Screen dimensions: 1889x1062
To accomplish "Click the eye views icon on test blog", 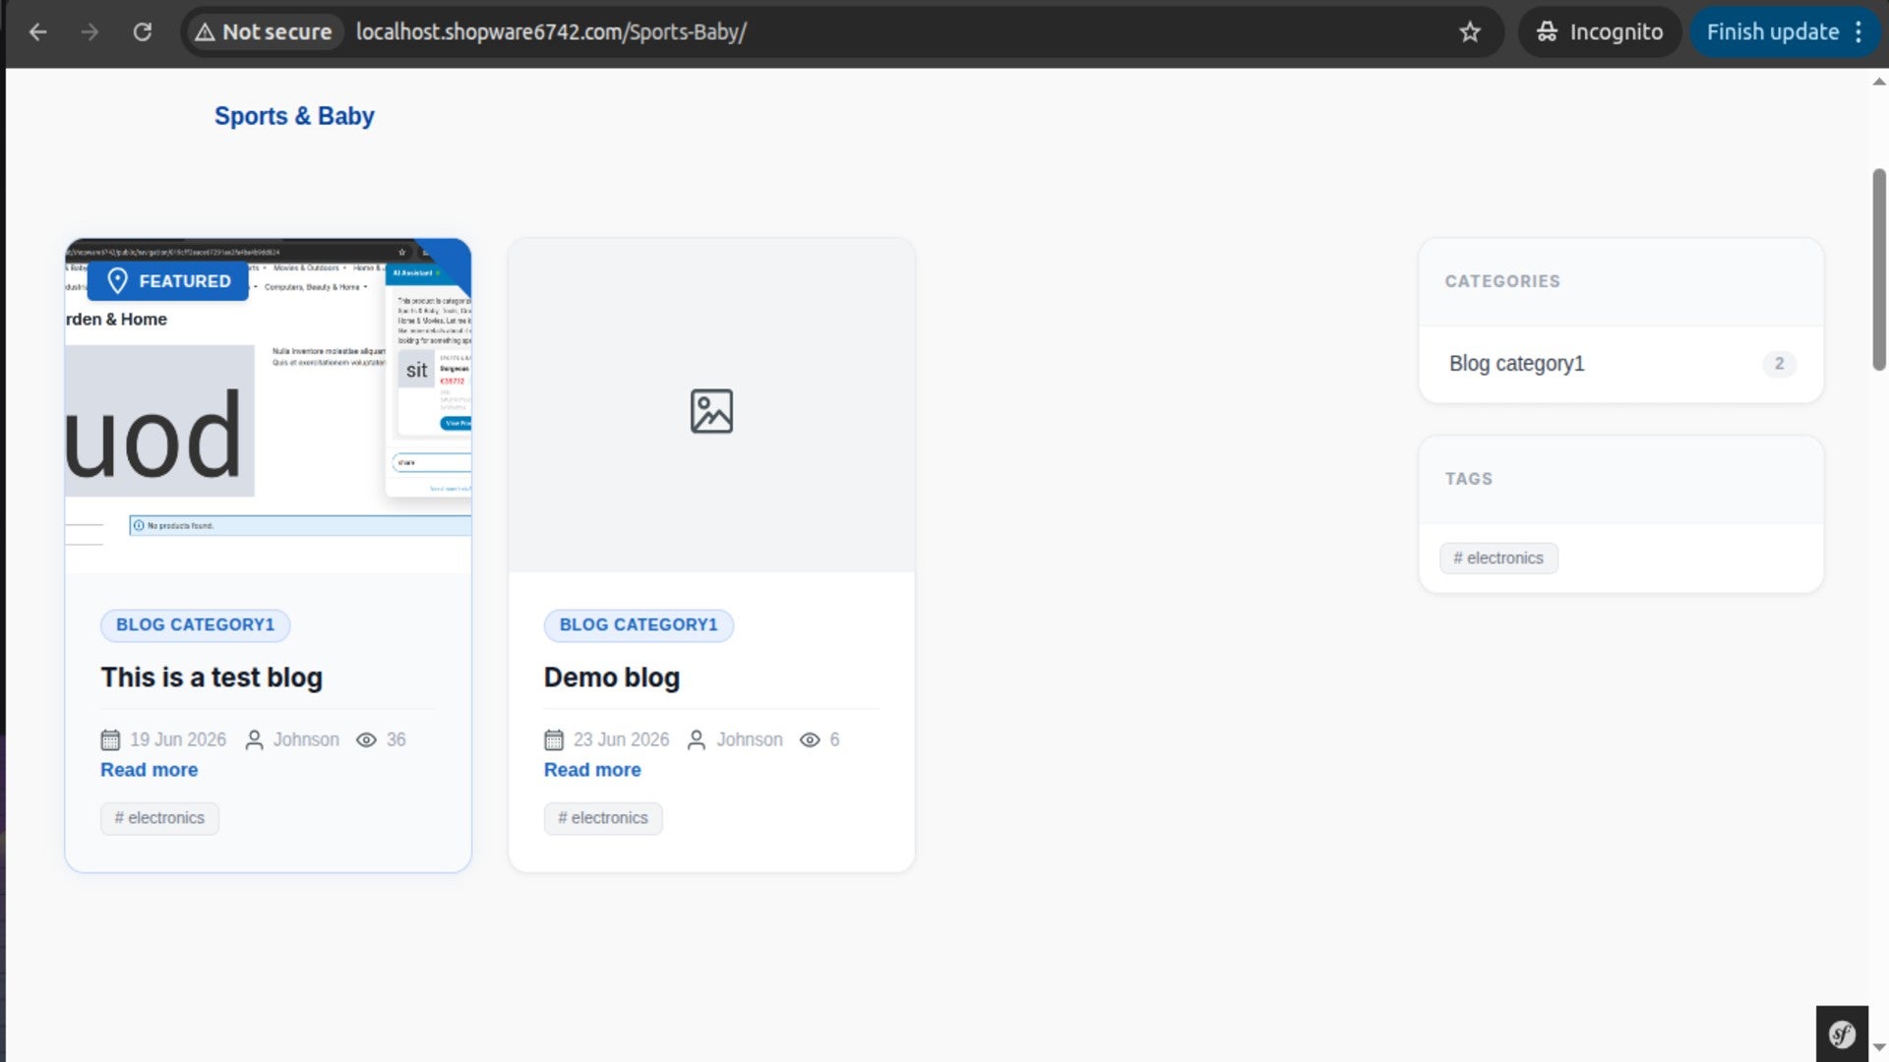I will coord(366,739).
